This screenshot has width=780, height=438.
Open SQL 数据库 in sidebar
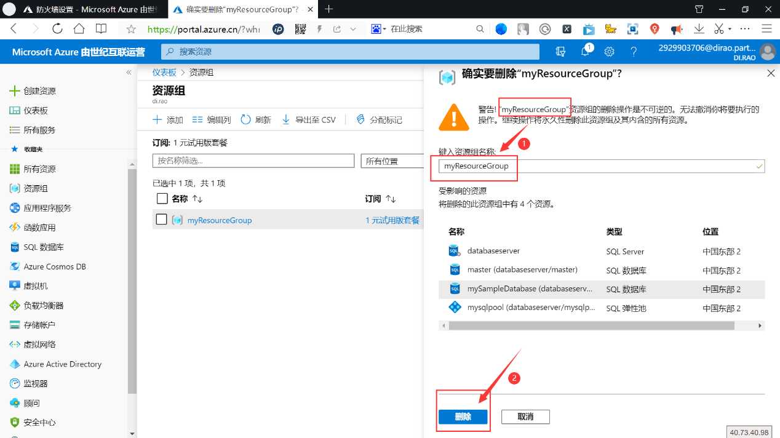(43, 247)
